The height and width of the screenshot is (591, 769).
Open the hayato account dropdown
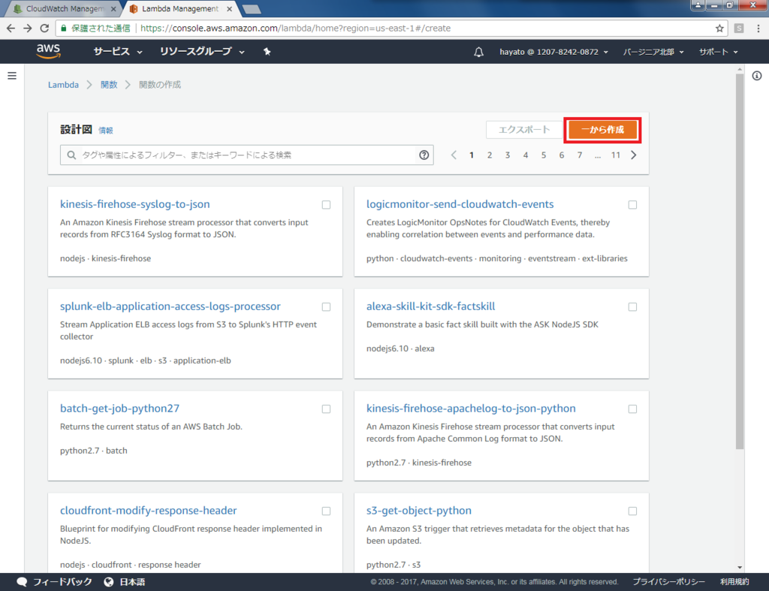coord(553,52)
